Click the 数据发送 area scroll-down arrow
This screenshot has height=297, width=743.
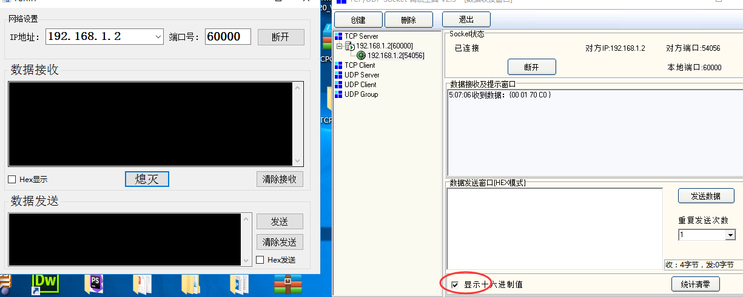tap(246, 261)
